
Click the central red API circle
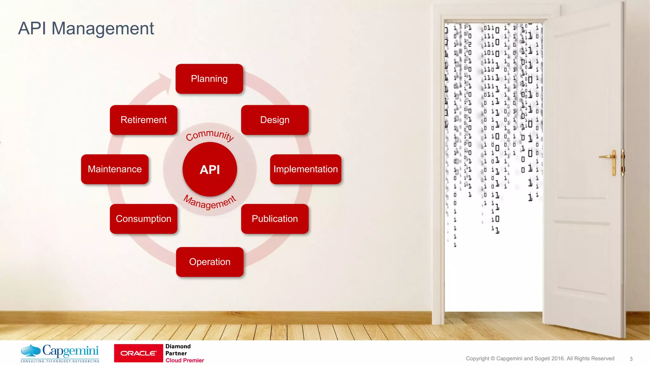209,169
